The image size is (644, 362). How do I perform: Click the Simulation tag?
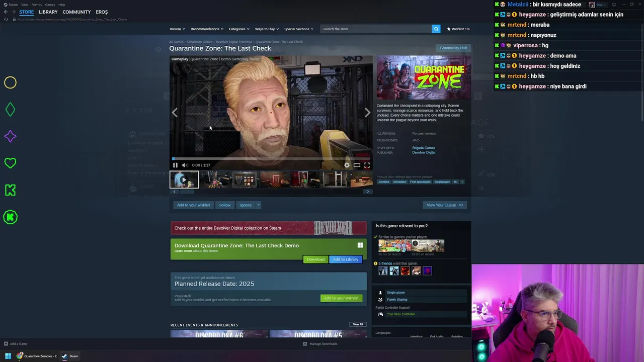[x=399, y=182]
